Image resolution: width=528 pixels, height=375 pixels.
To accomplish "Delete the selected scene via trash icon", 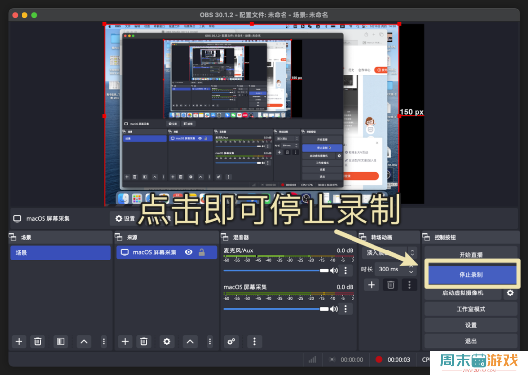I will [38, 341].
